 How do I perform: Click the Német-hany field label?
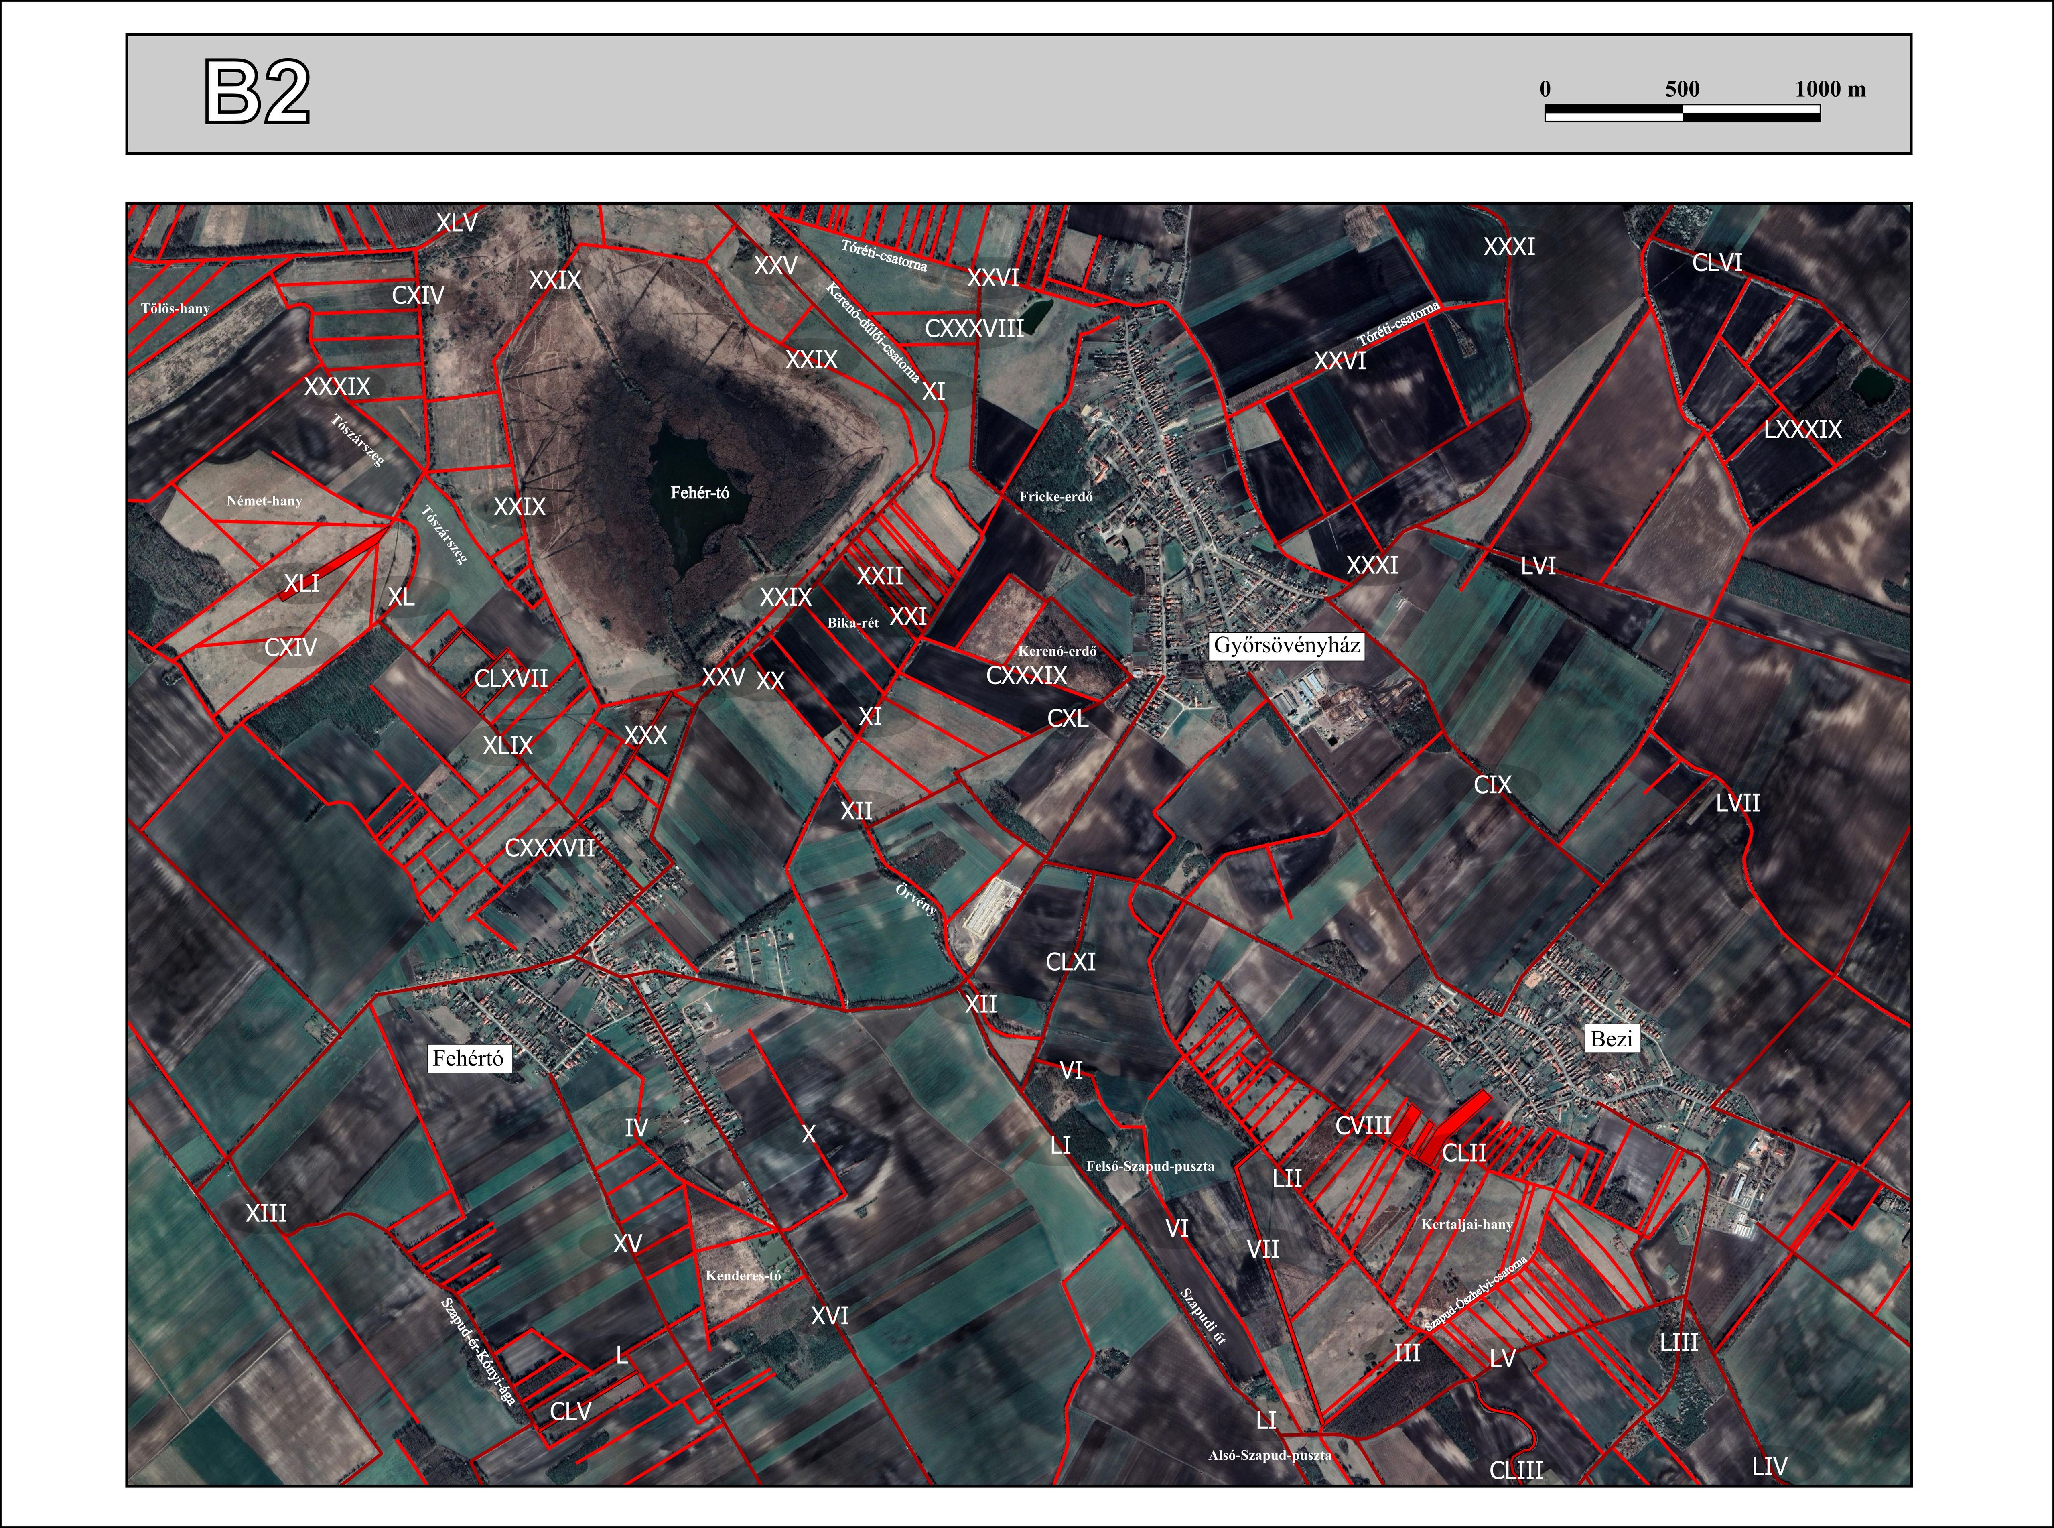(x=264, y=501)
